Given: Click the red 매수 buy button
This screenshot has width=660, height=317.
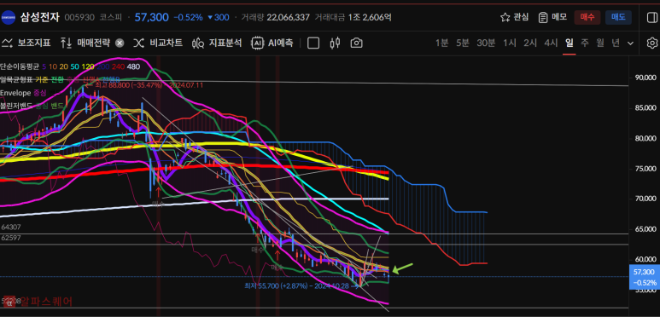Looking at the screenshot, I should [587, 17].
